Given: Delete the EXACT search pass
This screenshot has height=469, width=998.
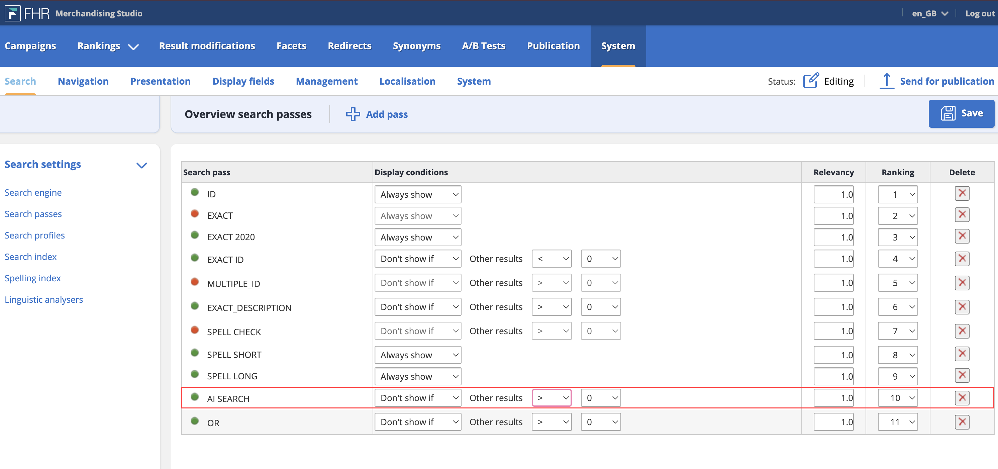Looking at the screenshot, I should 962,215.
